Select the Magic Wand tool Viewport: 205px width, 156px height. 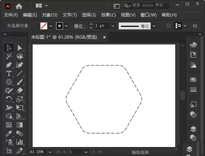click(9, 56)
